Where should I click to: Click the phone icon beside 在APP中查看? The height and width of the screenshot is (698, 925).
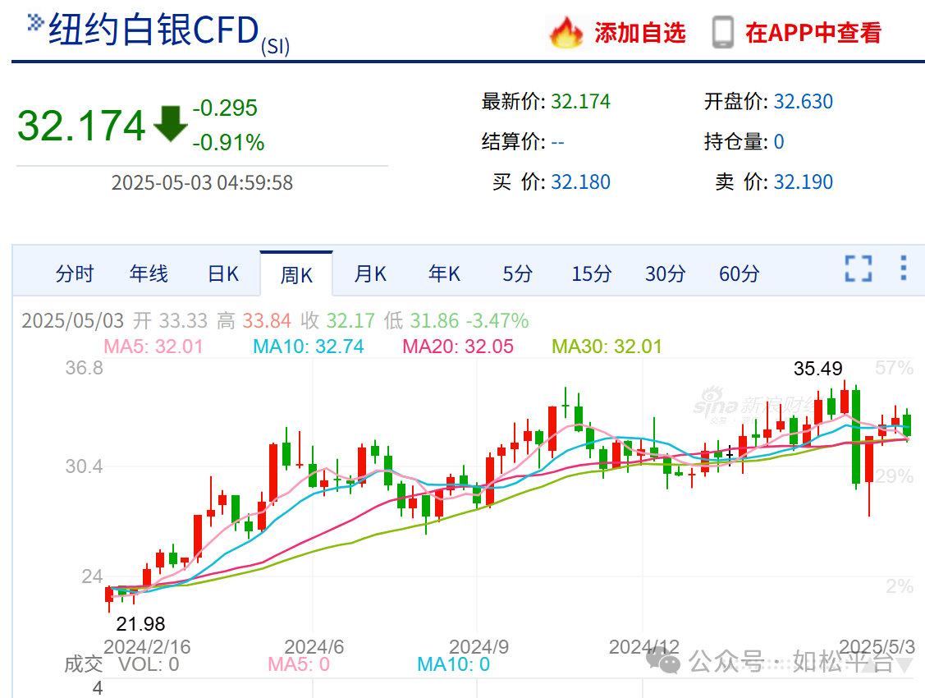pos(722,33)
